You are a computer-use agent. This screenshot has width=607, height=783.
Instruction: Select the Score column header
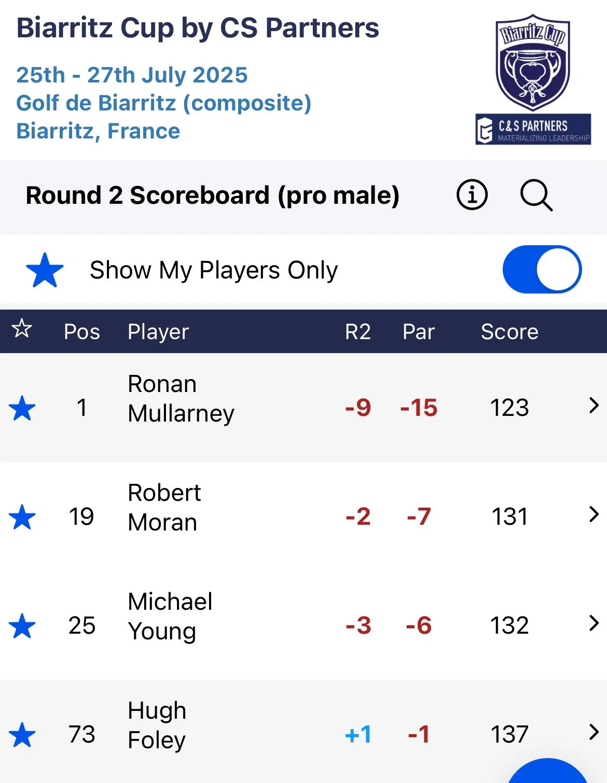tap(509, 332)
